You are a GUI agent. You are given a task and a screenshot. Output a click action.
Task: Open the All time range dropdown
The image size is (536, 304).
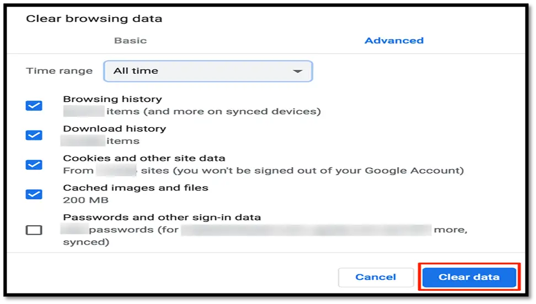click(x=207, y=71)
